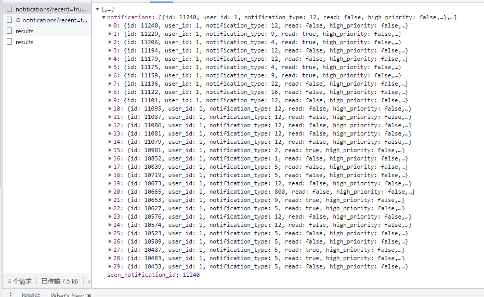Switch to the 控制台 console tab
484x297 pixels.
click(31, 295)
